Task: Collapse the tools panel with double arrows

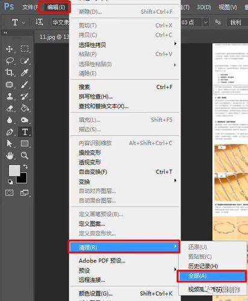Action: click(x=5, y=33)
